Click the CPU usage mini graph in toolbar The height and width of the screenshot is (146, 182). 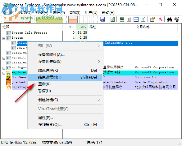(17, 19)
